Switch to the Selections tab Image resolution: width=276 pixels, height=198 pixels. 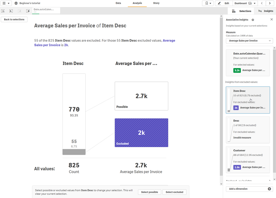tap(243, 11)
